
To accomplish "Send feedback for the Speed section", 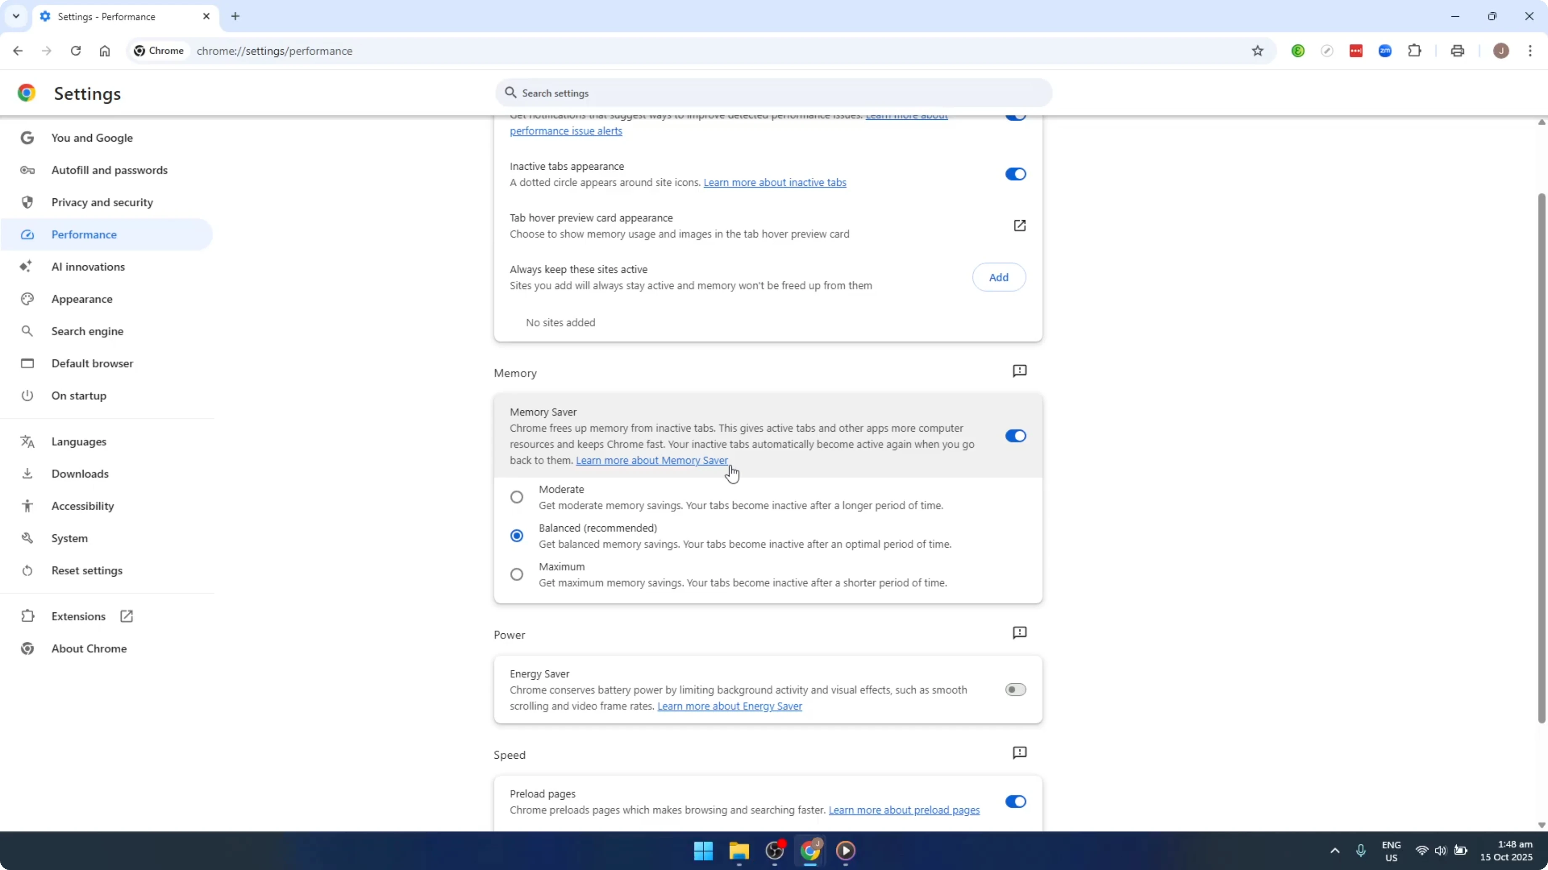I will 1020,753.
